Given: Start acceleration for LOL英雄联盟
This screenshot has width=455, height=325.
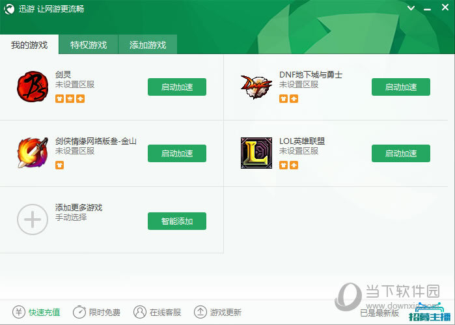Looking at the screenshot, I should tap(401, 153).
